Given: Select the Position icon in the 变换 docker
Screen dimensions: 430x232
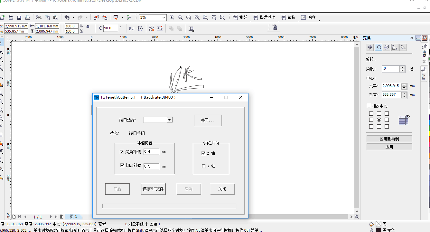Looking at the screenshot, I should [370, 47].
